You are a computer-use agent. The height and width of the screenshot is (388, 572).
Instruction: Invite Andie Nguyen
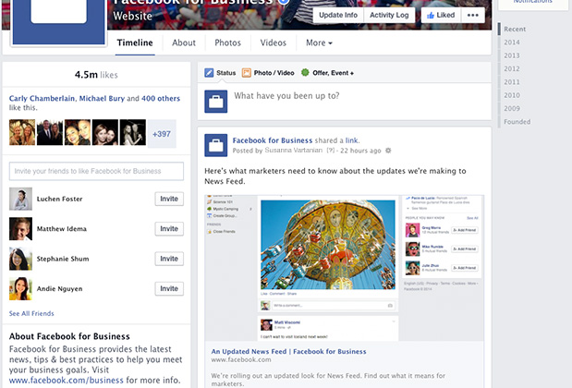pyautogui.click(x=169, y=288)
